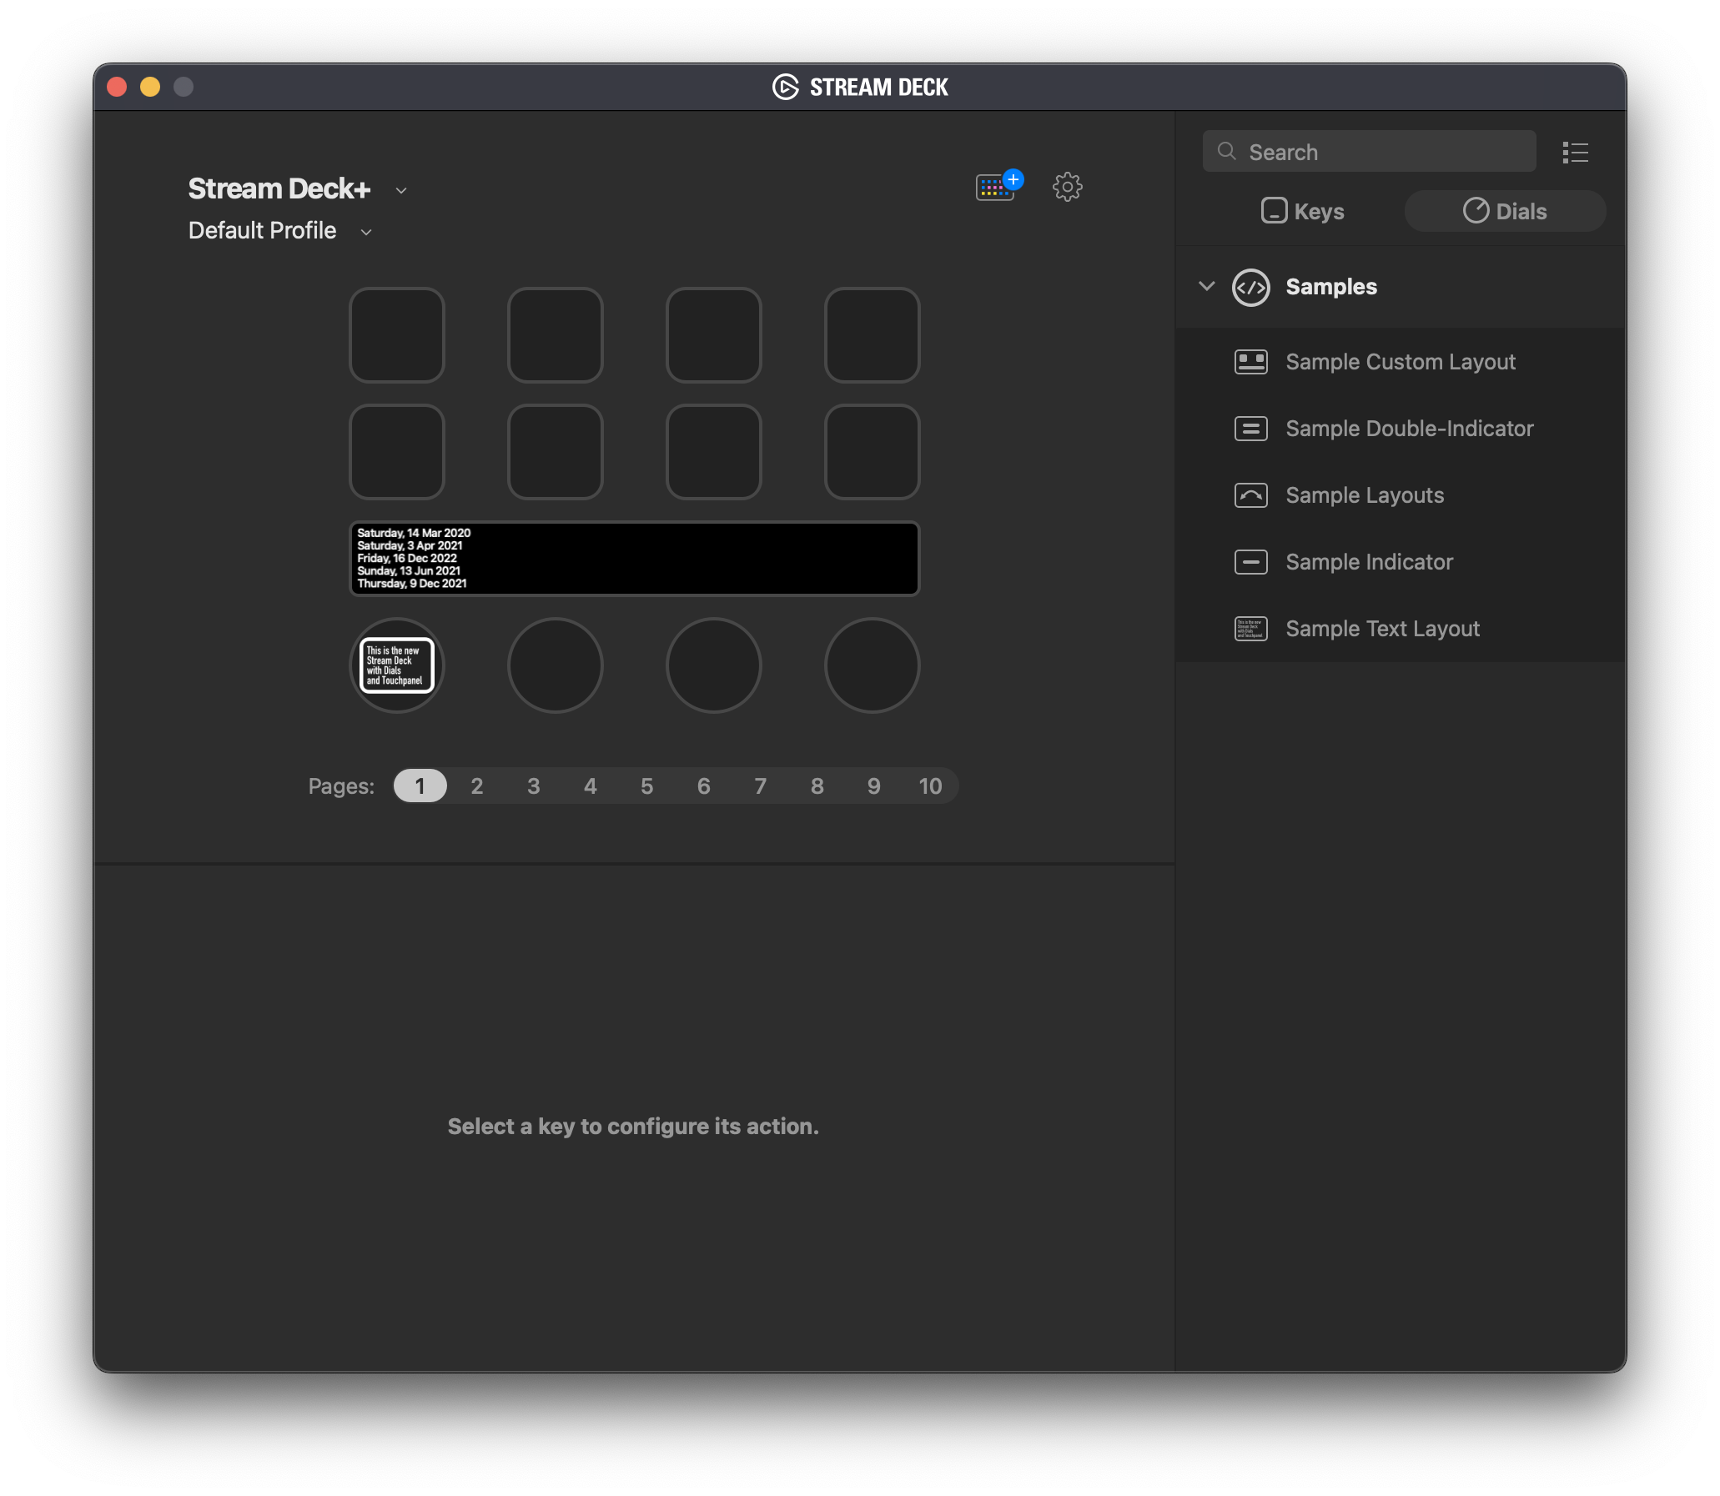Switch to the Dials tab
Viewport: 1720px width, 1496px height.
coord(1505,211)
